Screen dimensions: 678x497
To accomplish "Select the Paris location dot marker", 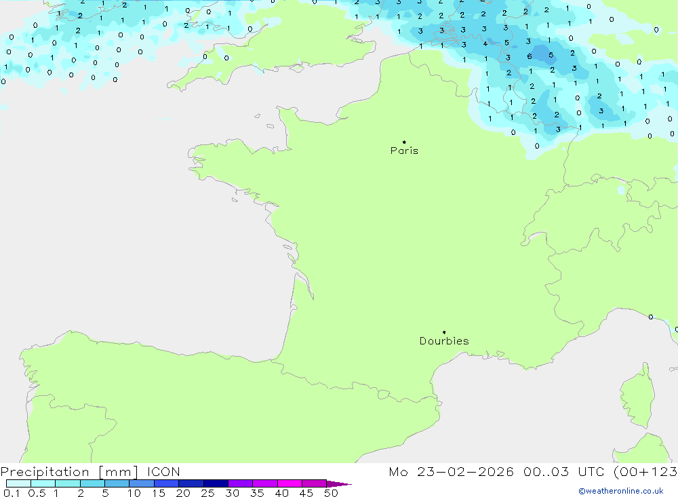I will [x=404, y=142].
